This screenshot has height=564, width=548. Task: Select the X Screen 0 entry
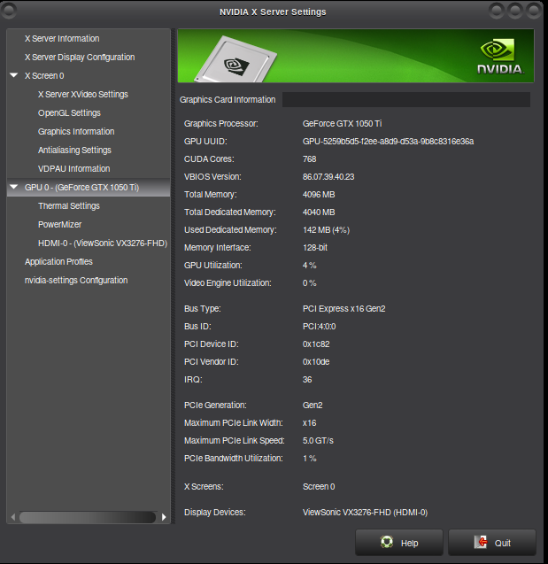click(44, 76)
